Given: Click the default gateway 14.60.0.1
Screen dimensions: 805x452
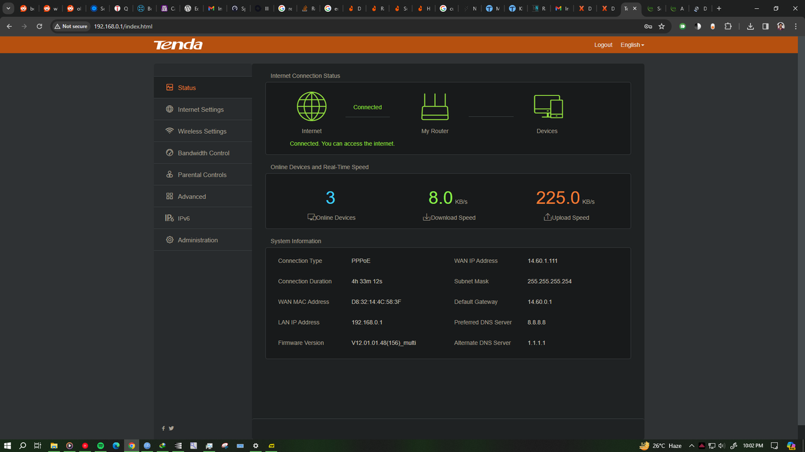Looking at the screenshot, I should click(x=540, y=302).
